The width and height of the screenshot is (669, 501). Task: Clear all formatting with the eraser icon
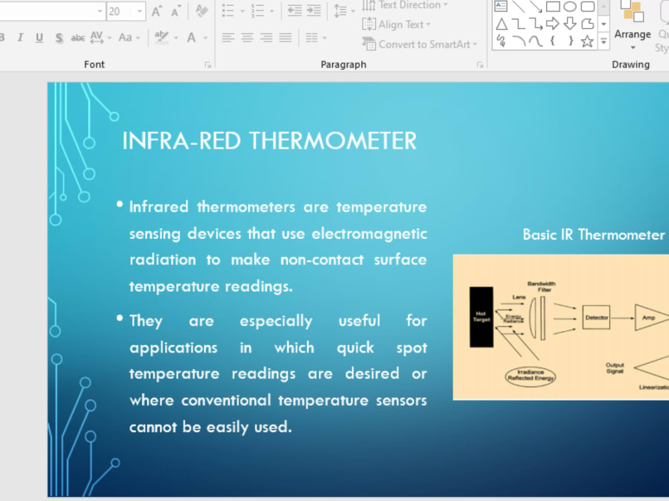click(201, 11)
